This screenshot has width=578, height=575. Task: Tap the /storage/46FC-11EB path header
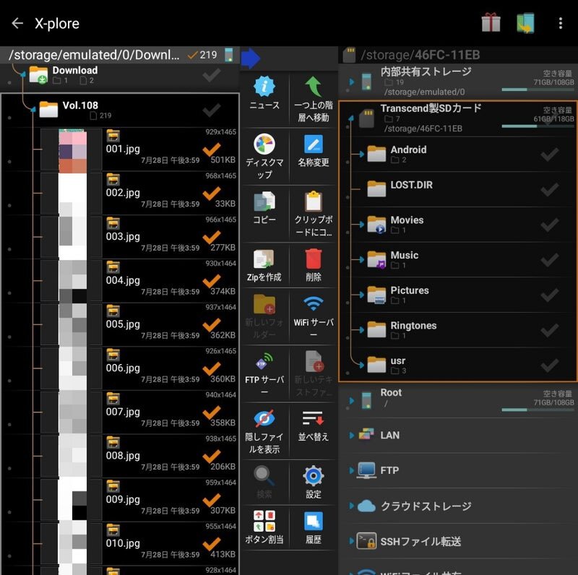pos(420,55)
